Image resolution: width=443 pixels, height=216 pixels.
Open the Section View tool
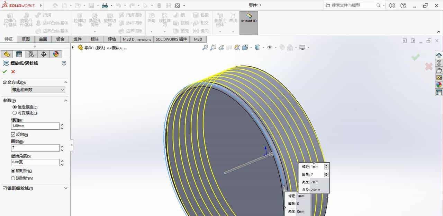tap(237, 47)
